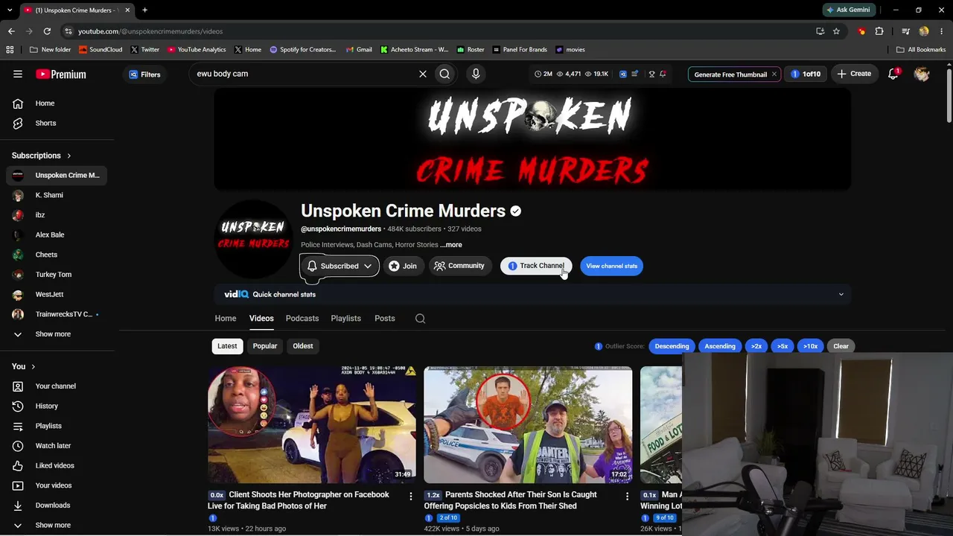Expand the Subscriptions section header
This screenshot has width=953, height=536.
click(x=42, y=156)
